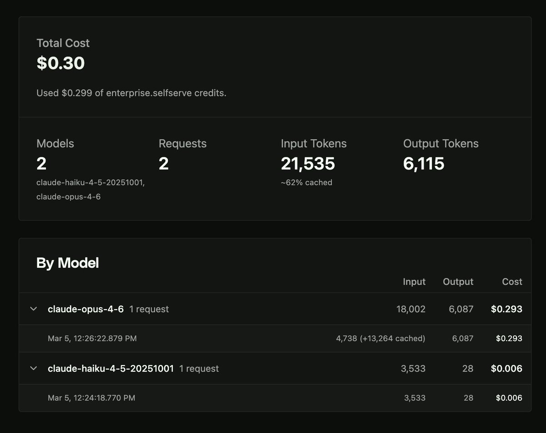Select the claude-opus-4-6 model name

point(86,309)
